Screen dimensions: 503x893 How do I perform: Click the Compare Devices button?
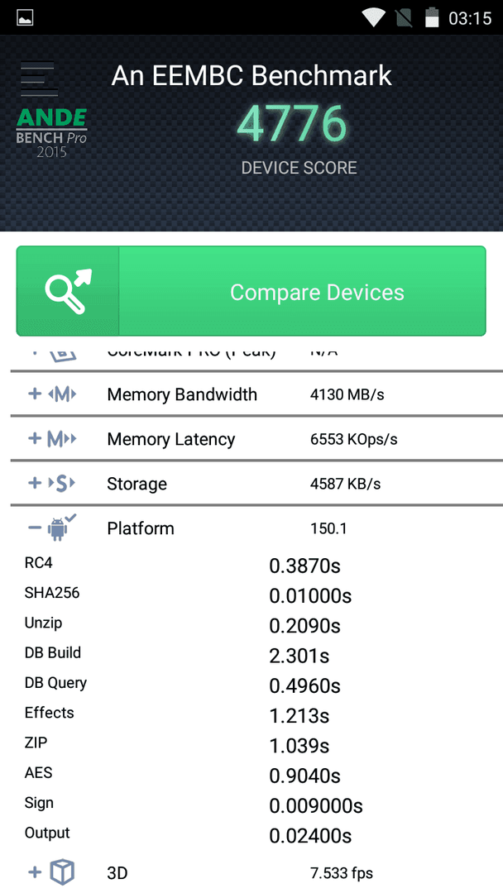pos(251,291)
